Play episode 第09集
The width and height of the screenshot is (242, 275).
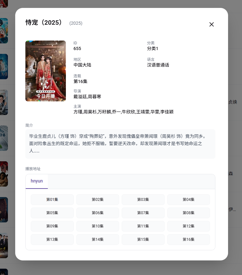(x=52, y=226)
